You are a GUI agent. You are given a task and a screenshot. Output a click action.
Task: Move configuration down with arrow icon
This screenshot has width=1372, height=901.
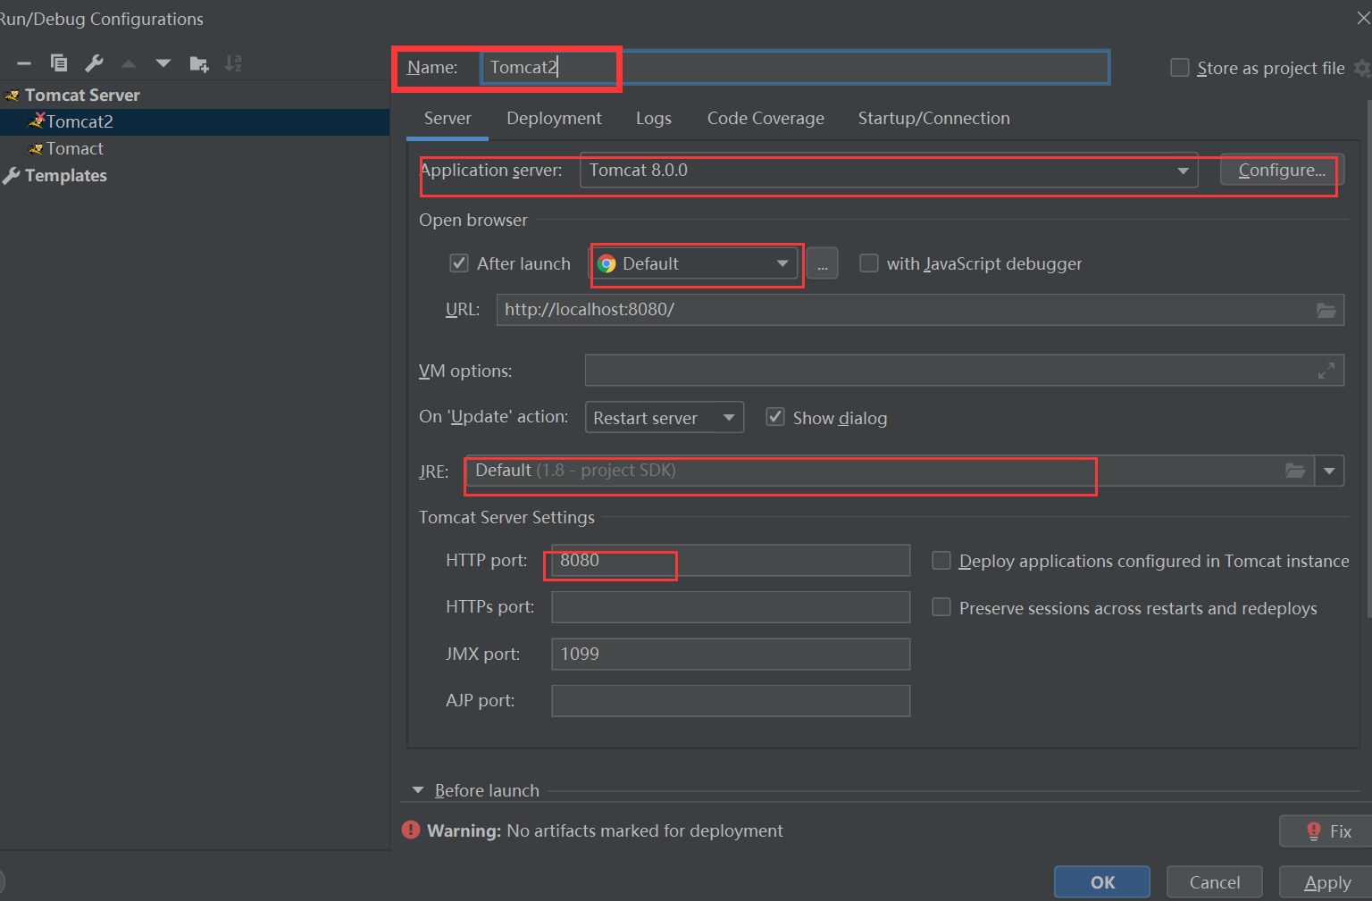click(163, 63)
